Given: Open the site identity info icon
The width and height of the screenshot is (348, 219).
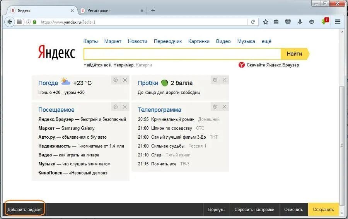Looking at the screenshot, I should click(x=28, y=22).
